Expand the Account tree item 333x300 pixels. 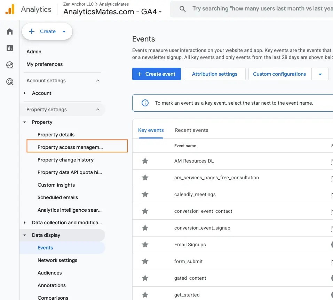[25, 93]
